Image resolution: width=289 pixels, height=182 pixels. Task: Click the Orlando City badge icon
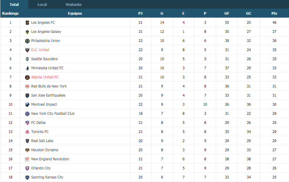27,168
